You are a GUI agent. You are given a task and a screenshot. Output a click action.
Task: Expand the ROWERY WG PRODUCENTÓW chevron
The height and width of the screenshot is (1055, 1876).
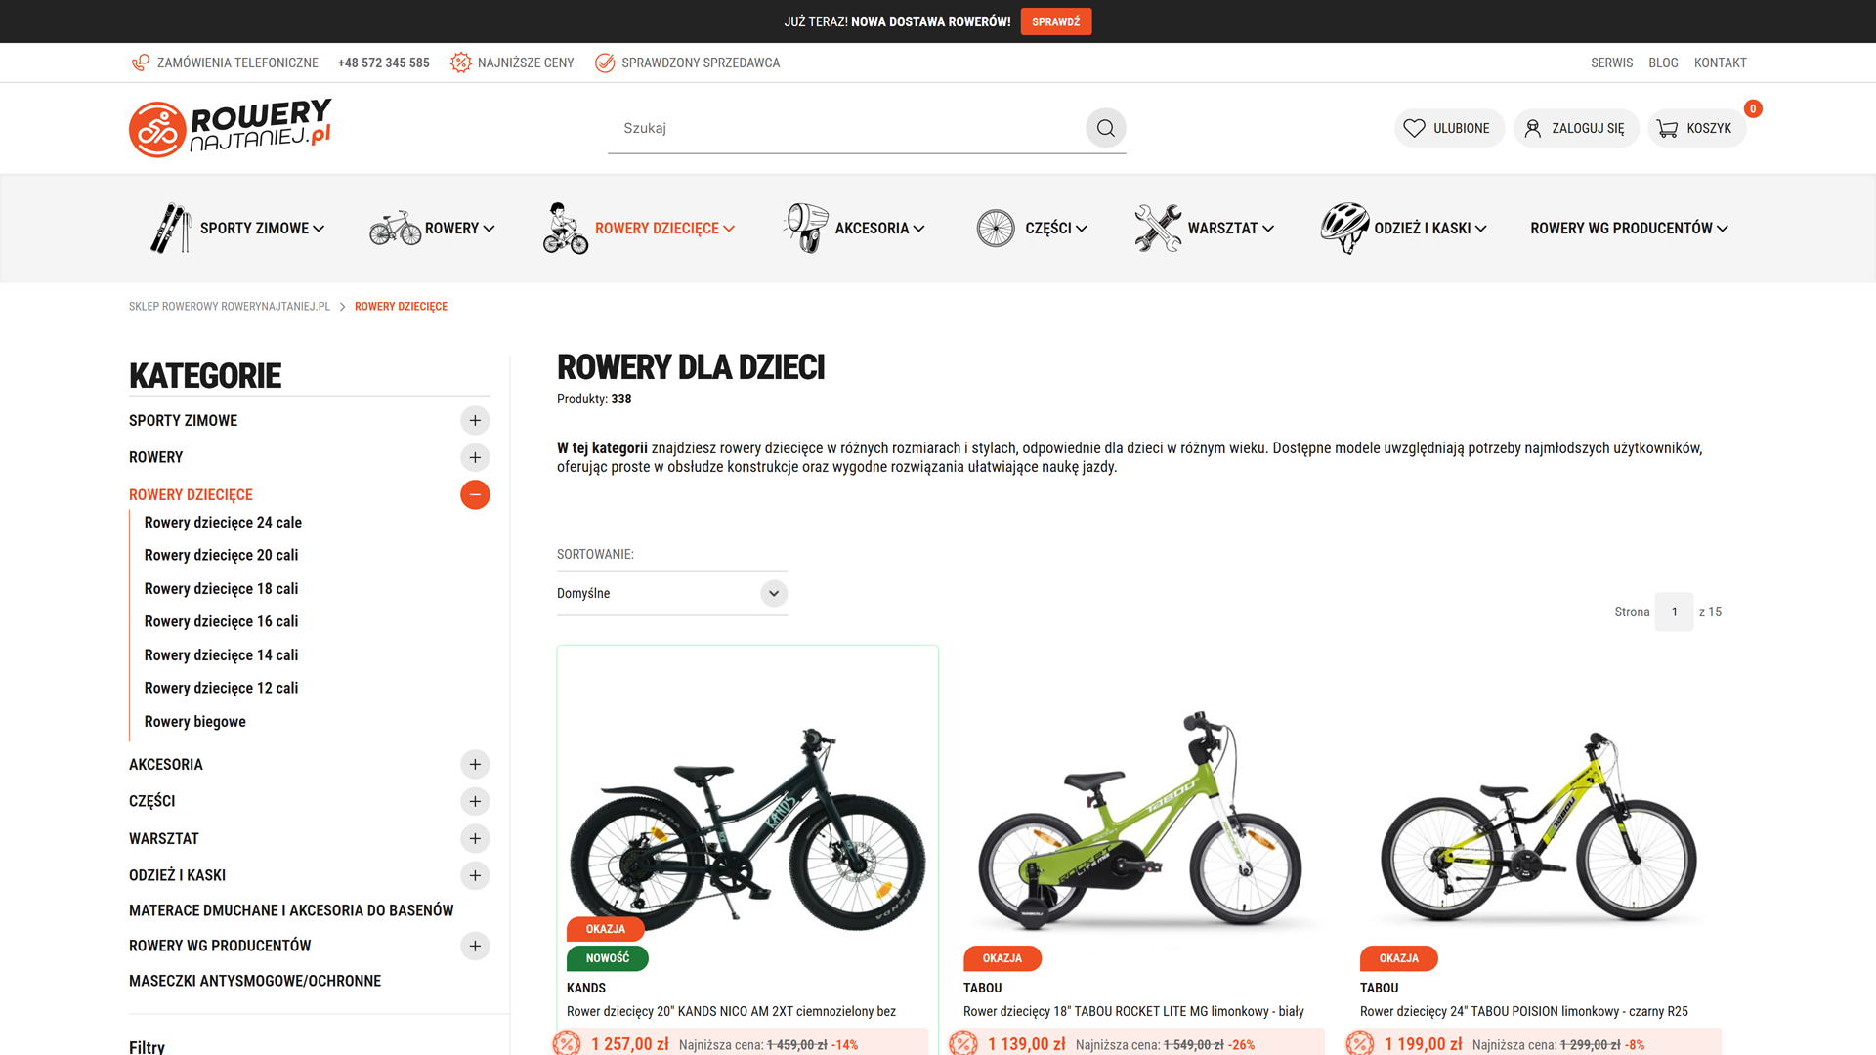click(x=1724, y=228)
